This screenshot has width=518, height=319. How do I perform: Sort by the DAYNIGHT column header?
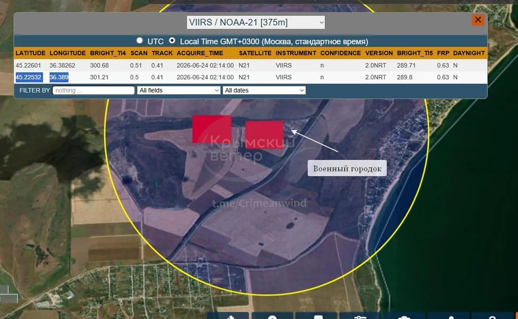click(469, 53)
